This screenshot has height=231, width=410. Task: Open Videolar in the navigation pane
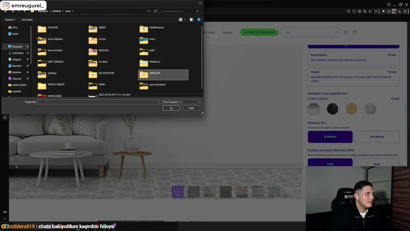coord(16,79)
